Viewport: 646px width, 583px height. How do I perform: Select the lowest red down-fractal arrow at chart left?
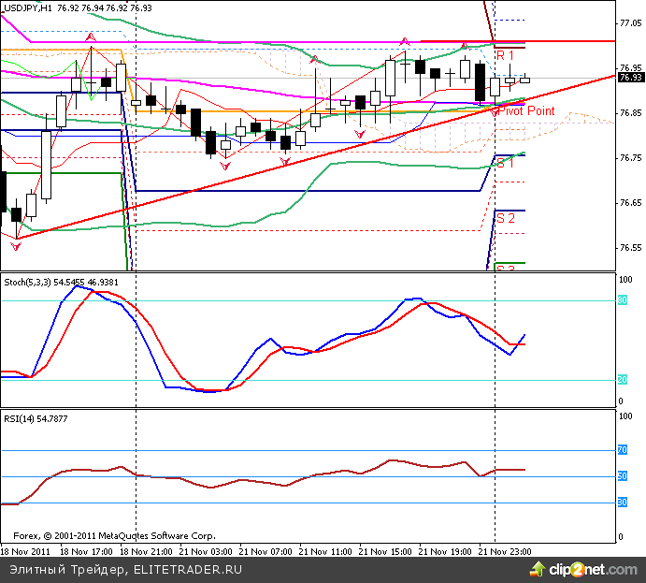(x=16, y=246)
